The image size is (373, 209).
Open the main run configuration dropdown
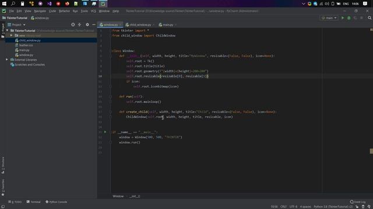point(329,18)
